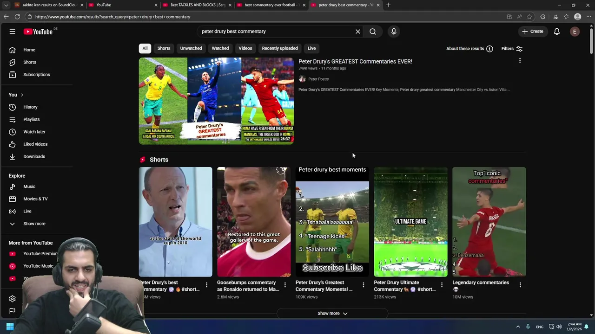Select the Watched filter chip
Viewport: 595px width, 334px height.
(220, 48)
